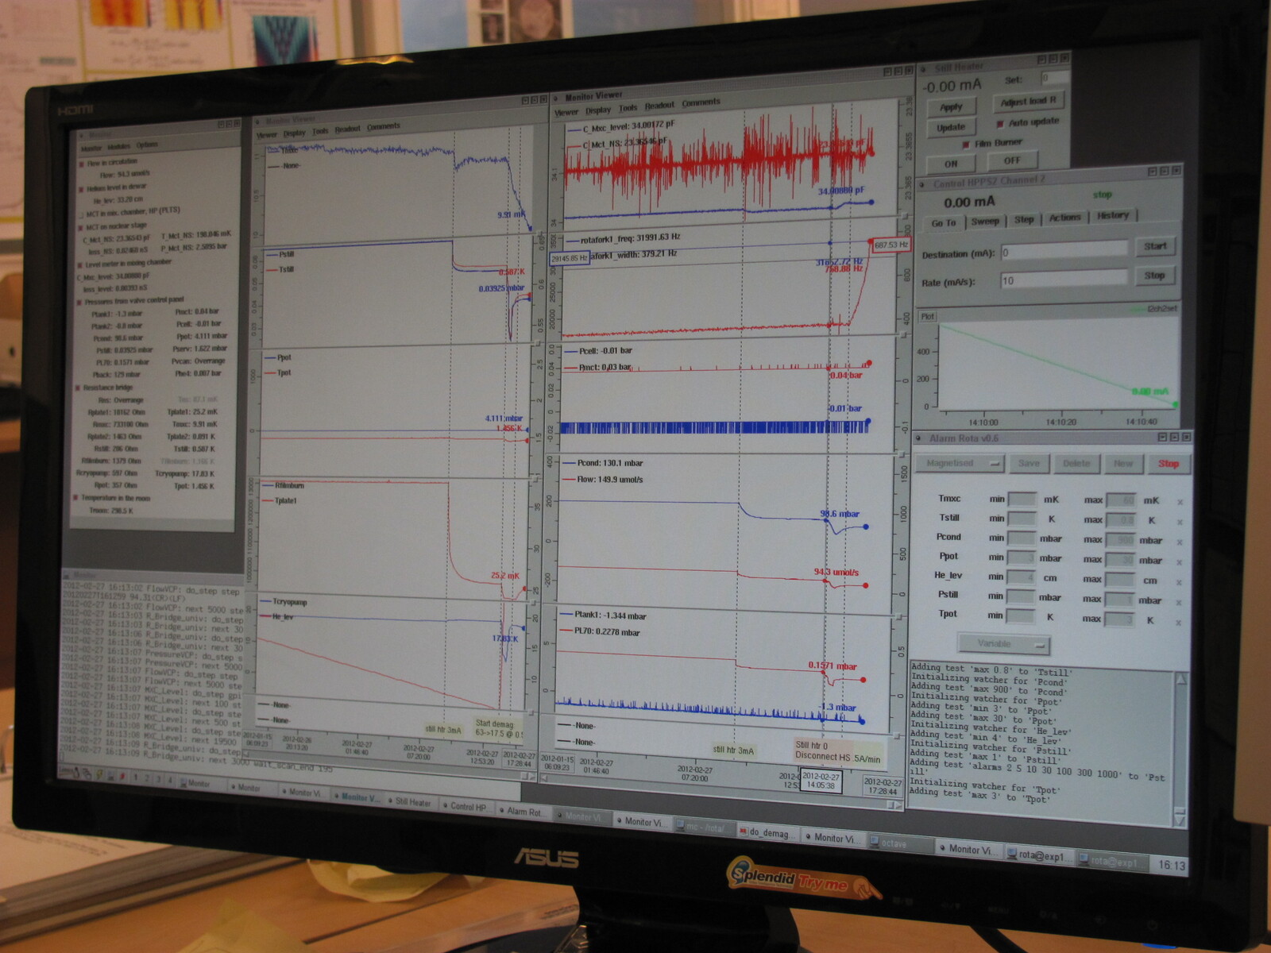Open Viewer menu in left Monitor Viewer
This screenshot has width=1271, height=953.
(266, 135)
